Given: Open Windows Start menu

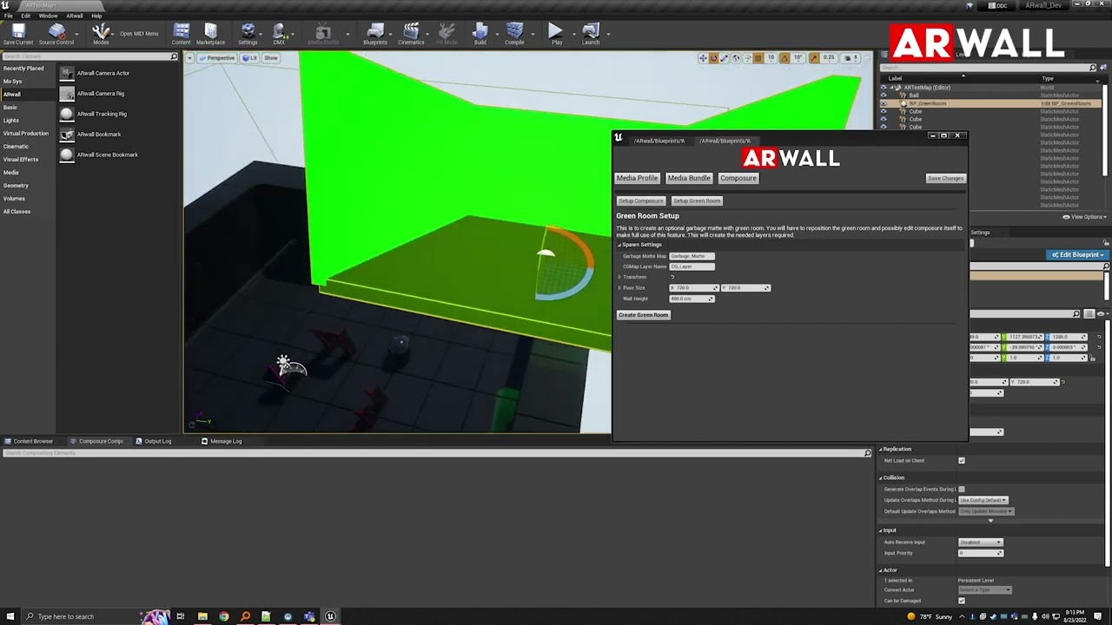Looking at the screenshot, I should pyautogui.click(x=10, y=616).
